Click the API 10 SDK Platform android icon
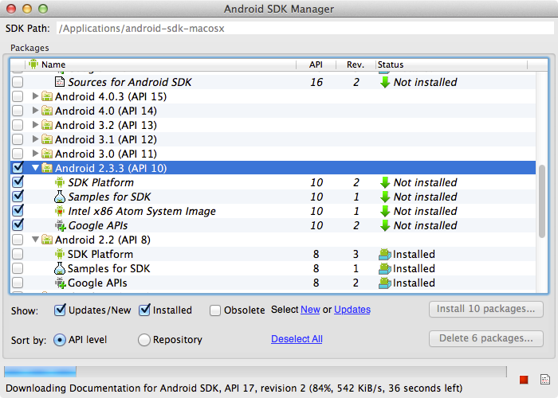Viewport: 558px width, 398px height. click(x=60, y=182)
